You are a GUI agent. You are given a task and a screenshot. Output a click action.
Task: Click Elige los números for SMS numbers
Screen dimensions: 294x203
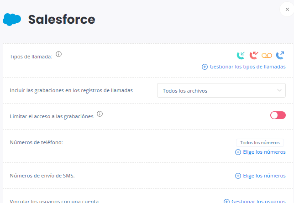point(264,176)
